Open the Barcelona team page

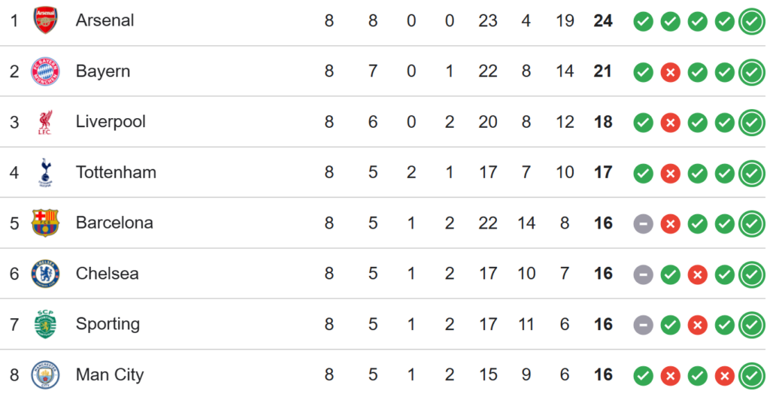[x=114, y=223]
